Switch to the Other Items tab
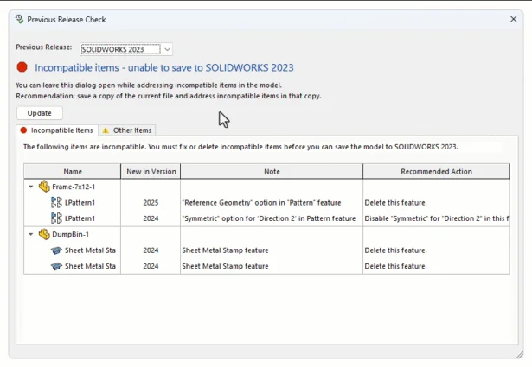The height and width of the screenshot is (367, 532). (127, 130)
